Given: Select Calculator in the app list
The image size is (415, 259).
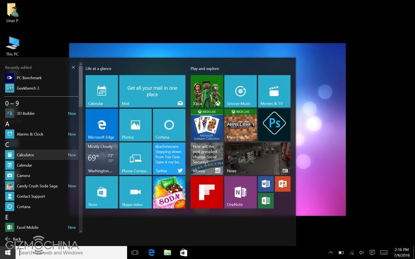Looking at the screenshot, I should pyautogui.click(x=26, y=155).
